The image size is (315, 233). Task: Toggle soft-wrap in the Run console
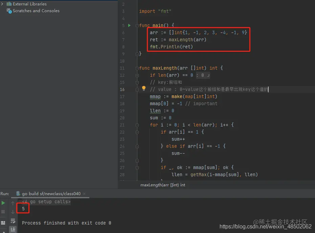tap(13, 221)
